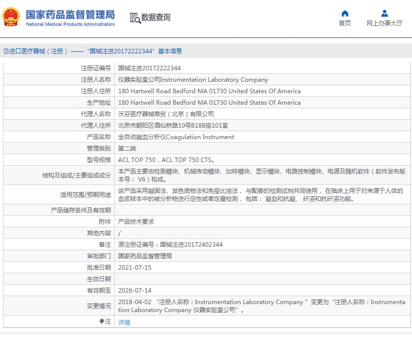Viewport: 412px width, 338px height.
Task: Select remark 原注册证编号：国械注进20172402344
Action: pyautogui.click(x=170, y=245)
